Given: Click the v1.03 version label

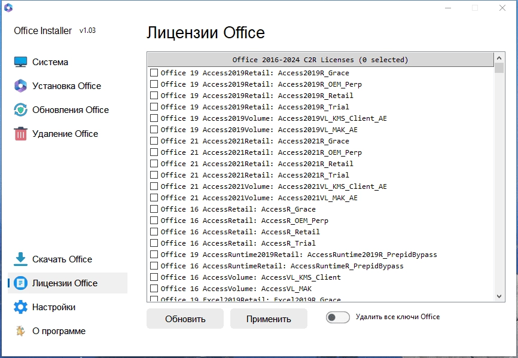Looking at the screenshot, I should pos(87,30).
